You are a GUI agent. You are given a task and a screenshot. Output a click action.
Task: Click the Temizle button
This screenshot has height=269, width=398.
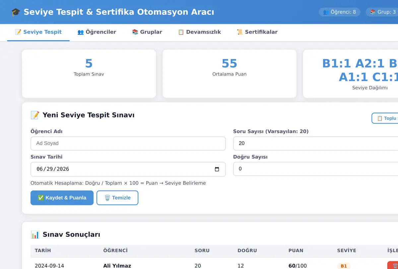tap(117, 198)
